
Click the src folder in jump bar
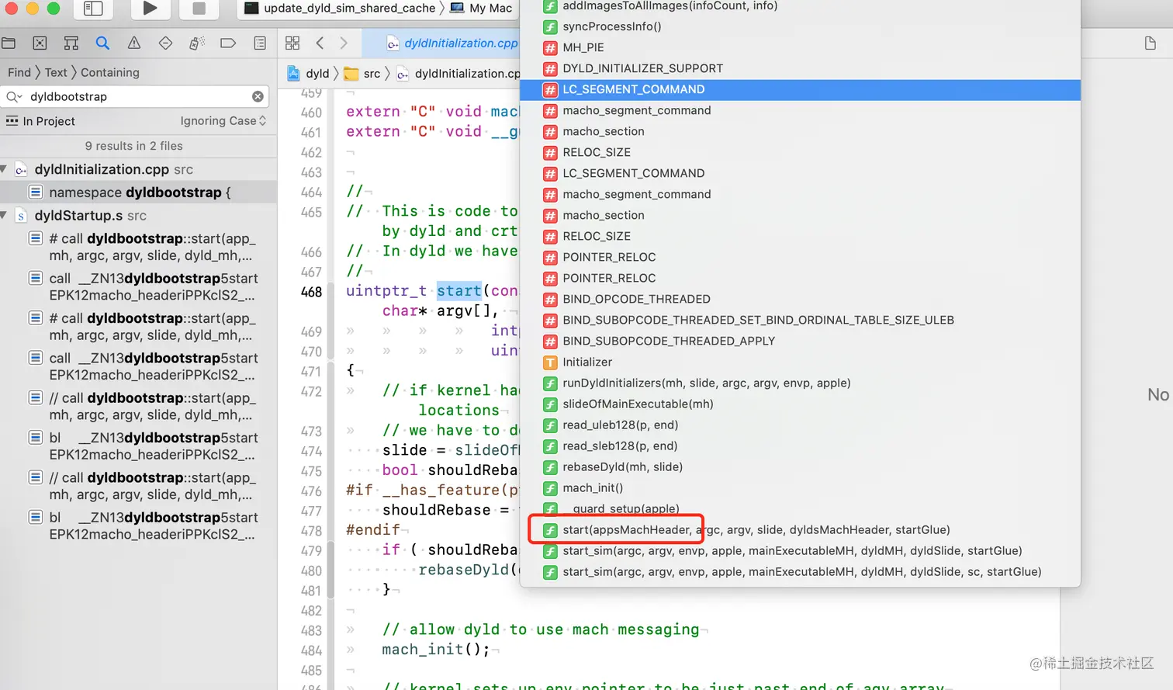coord(363,74)
